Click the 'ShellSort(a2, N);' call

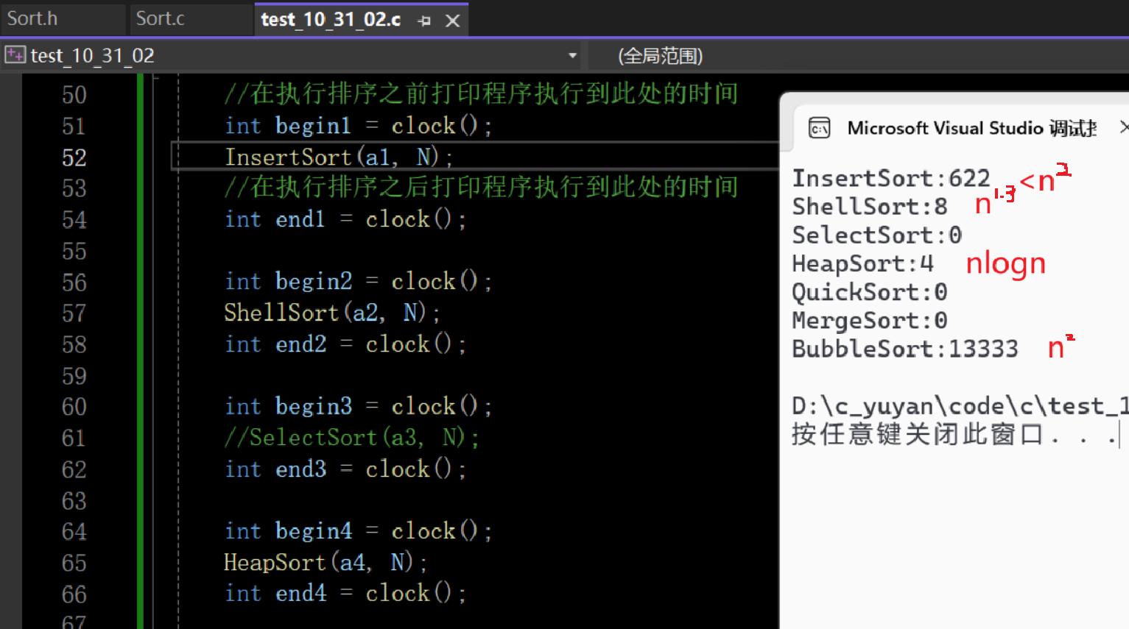332,313
